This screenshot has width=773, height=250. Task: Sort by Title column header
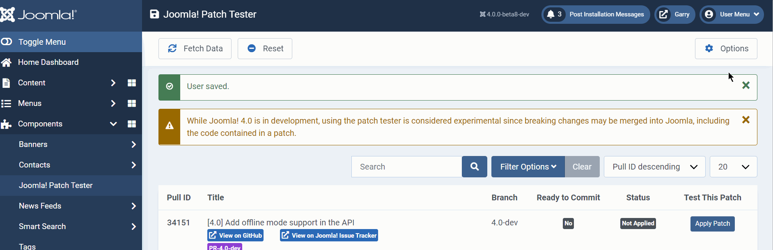216,197
